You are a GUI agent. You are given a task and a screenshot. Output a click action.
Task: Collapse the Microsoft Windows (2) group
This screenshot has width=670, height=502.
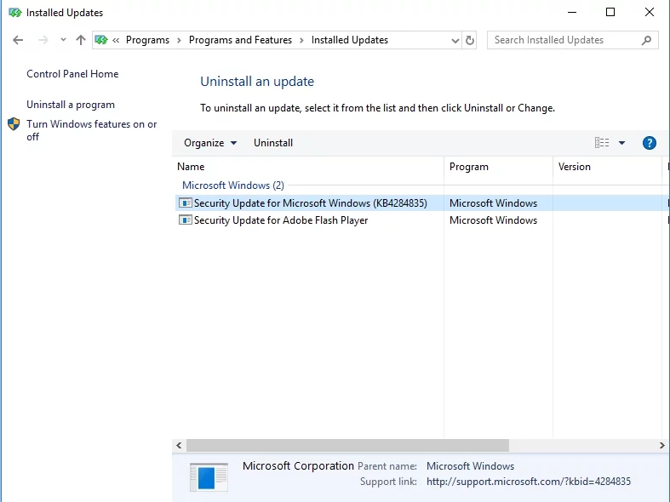[232, 185]
